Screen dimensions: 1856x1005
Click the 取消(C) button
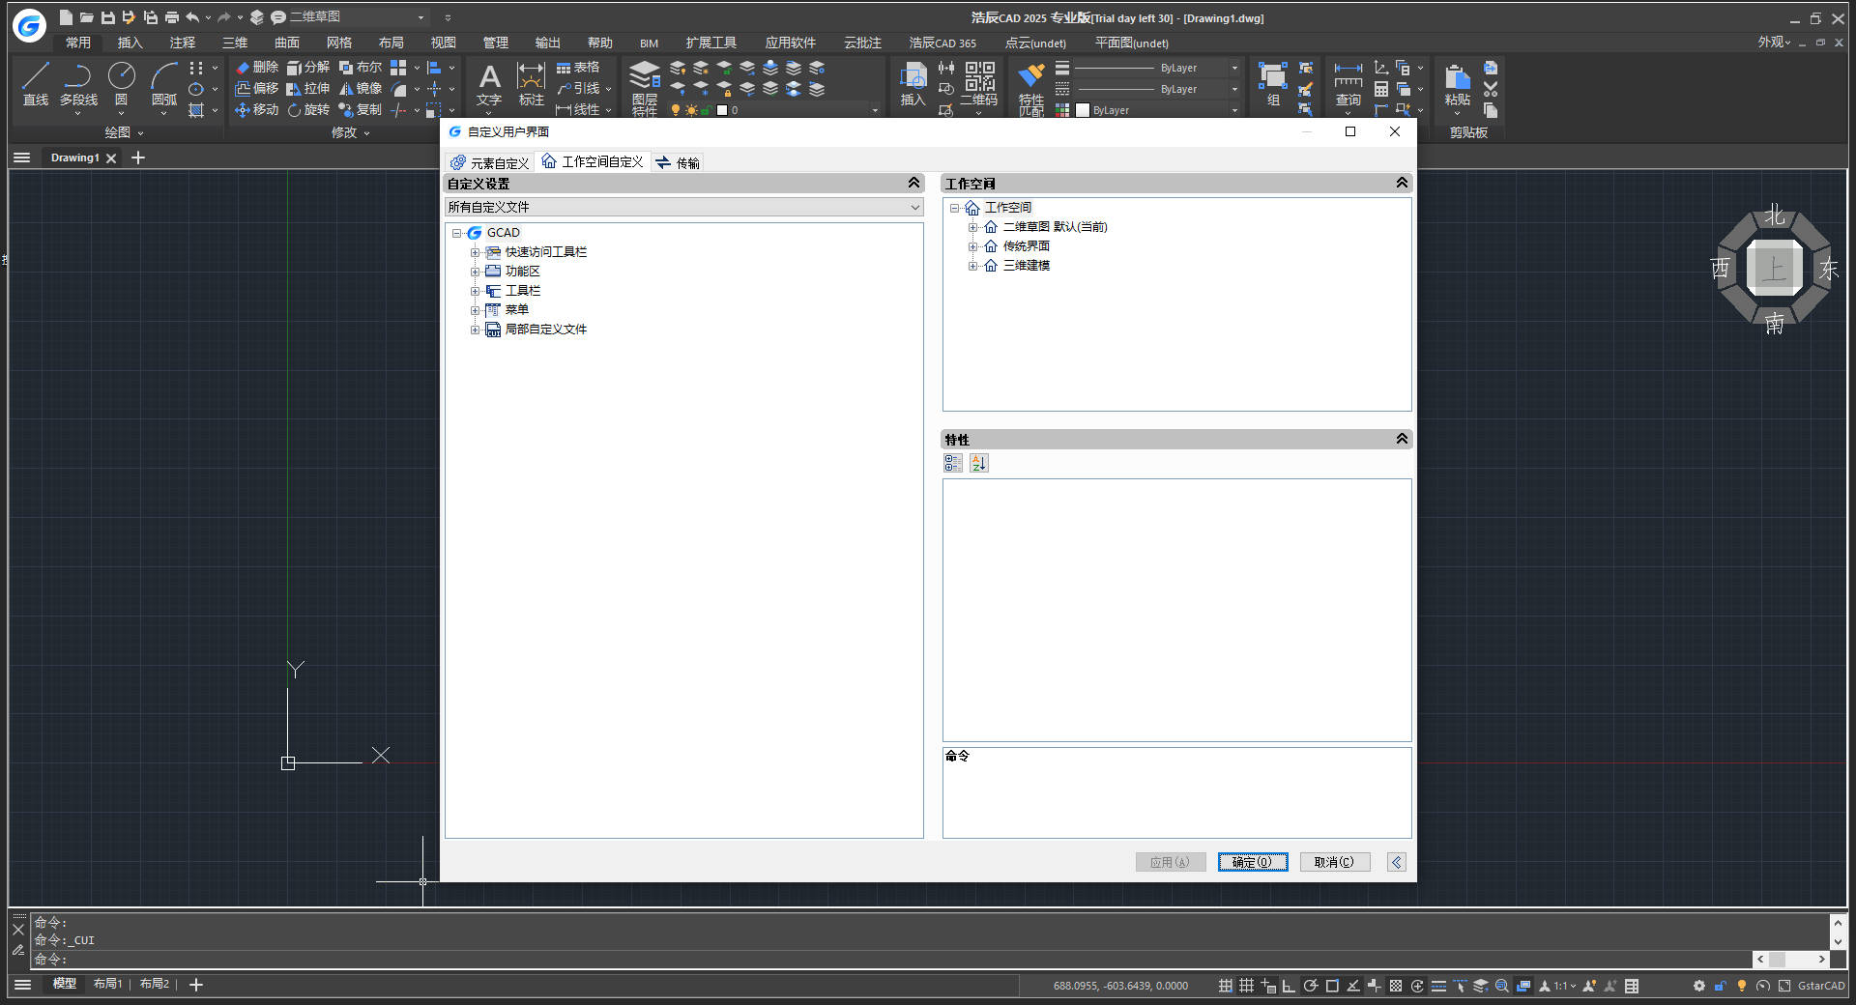(1334, 862)
